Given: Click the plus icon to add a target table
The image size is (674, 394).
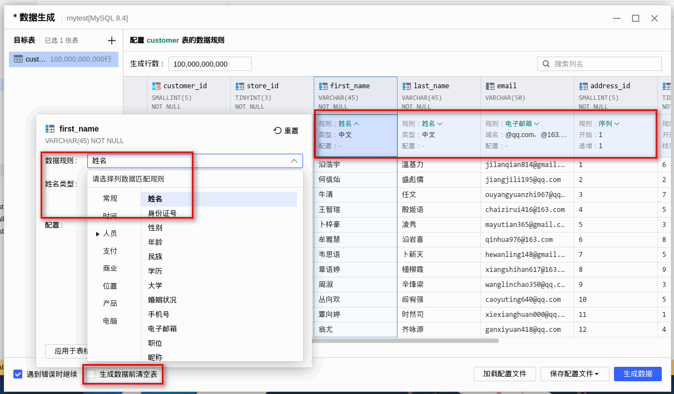Looking at the screenshot, I should click(111, 40).
